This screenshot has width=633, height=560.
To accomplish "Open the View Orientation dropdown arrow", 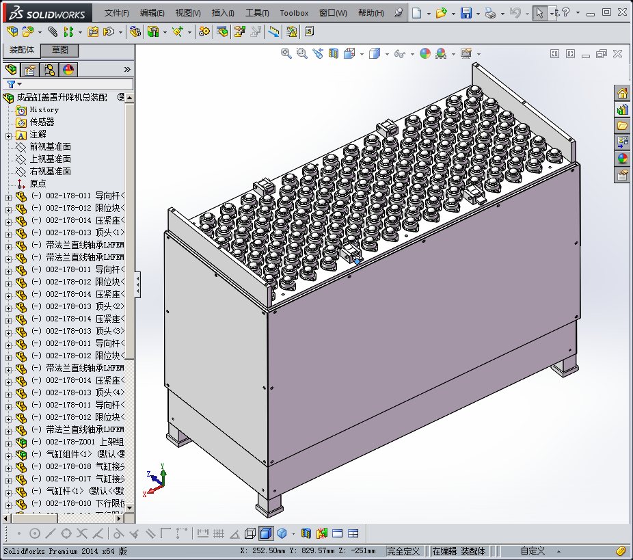I will [x=362, y=54].
